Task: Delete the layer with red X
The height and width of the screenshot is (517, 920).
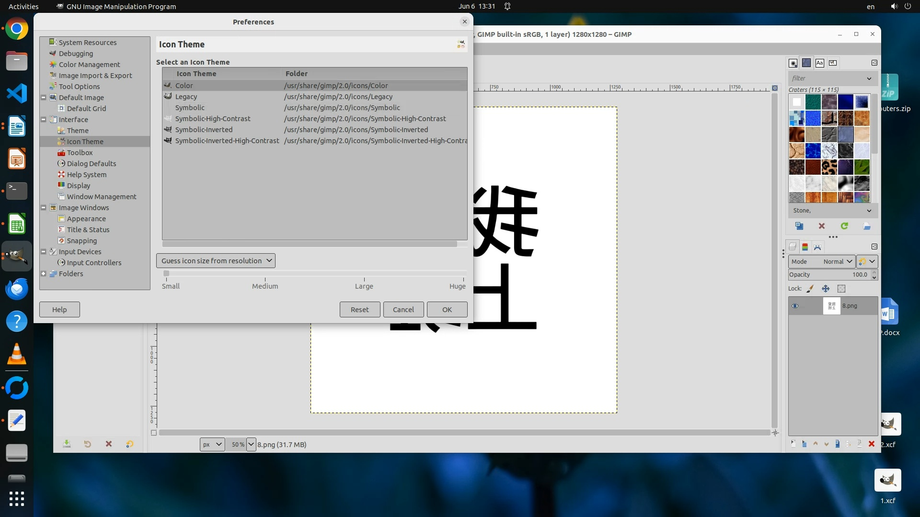Action: pos(872,444)
